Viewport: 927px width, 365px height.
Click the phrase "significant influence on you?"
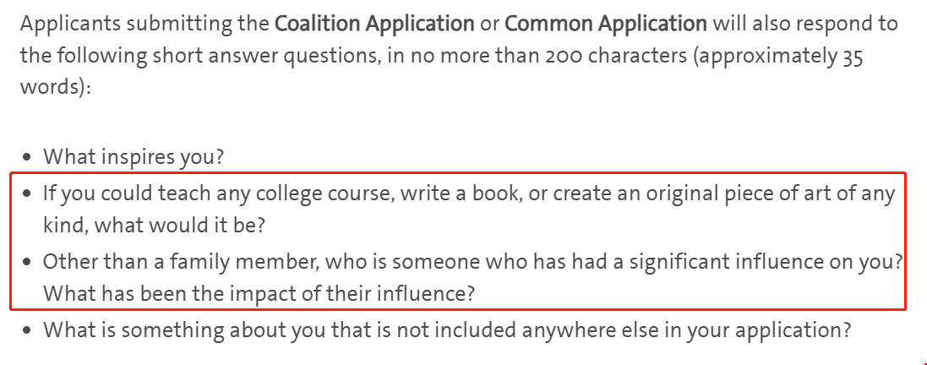[762, 262]
